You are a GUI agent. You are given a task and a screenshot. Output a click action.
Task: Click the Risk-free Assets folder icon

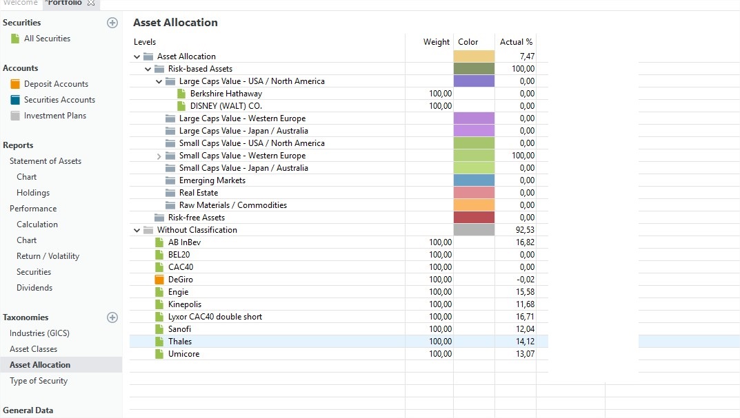click(x=159, y=217)
